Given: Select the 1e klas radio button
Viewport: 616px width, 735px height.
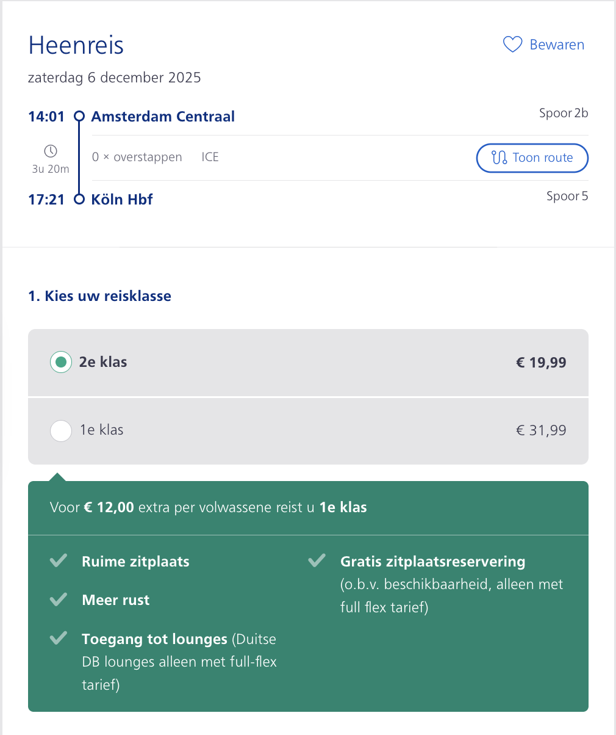Looking at the screenshot, I should [x=60, y=430].
